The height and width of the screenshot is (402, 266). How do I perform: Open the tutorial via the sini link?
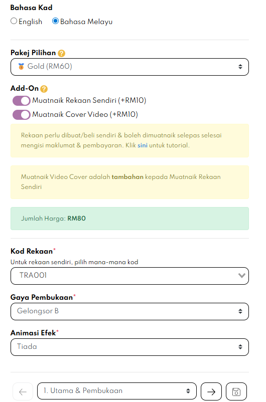coord(143,145)
